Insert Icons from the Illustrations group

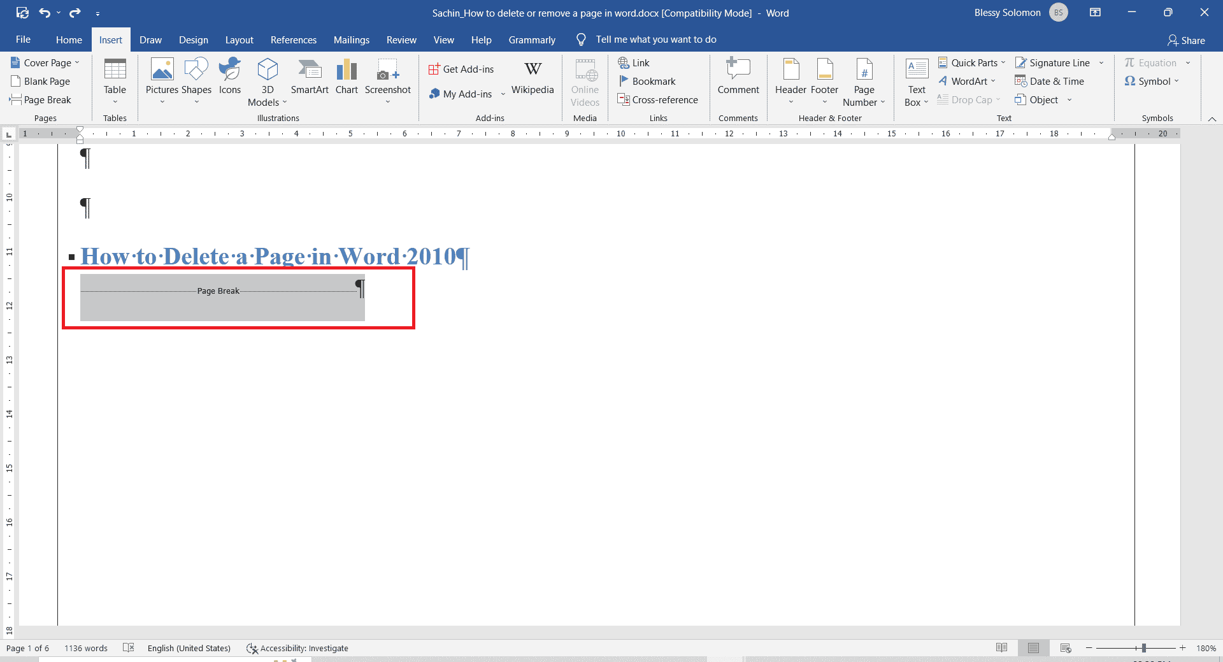(x=230, y=76)
